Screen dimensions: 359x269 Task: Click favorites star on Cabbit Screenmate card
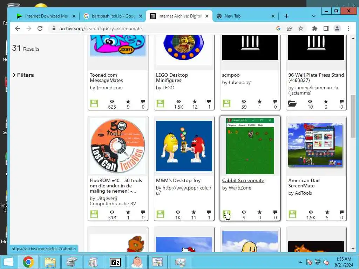pos(260,212)
